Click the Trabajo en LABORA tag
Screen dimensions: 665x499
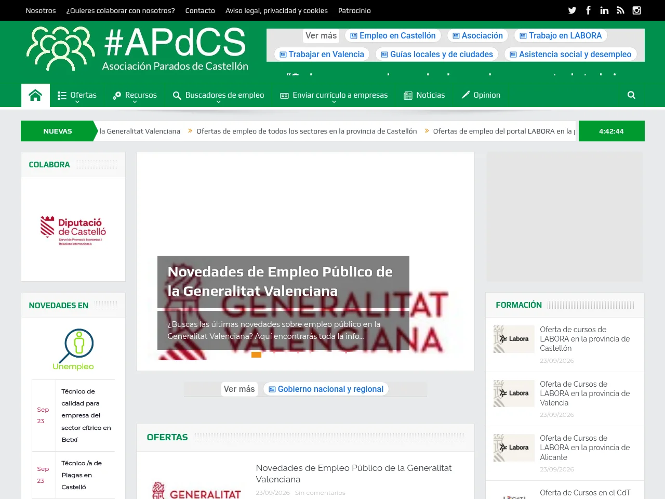[x=561, y=35]
